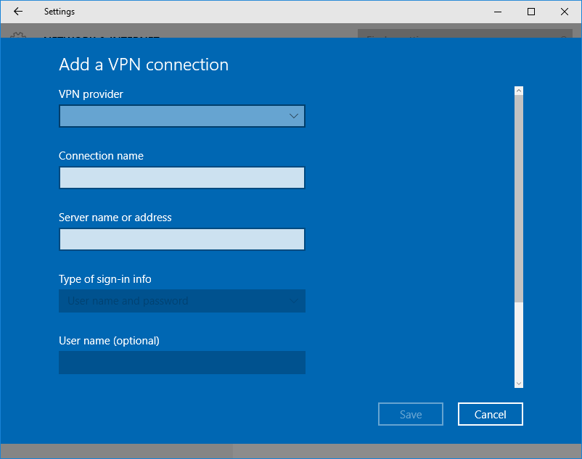Open Type of sign-in info dropdown
The image size is (582, 459).
(x=182, y=301)
